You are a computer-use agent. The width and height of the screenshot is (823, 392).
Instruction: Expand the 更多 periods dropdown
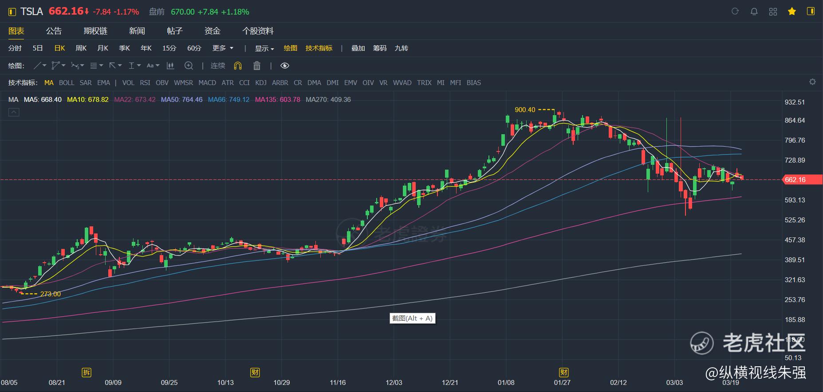point(223,48)
